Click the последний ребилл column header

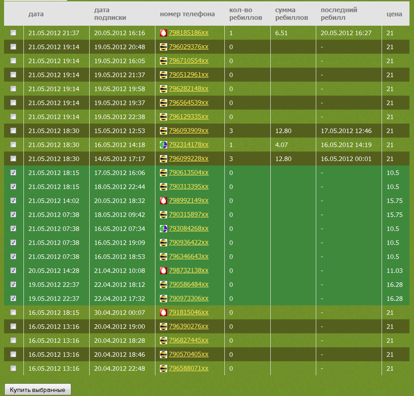click(339, 14)
